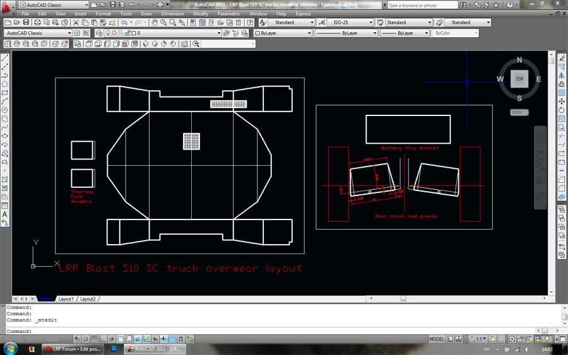568x355 pixels.
Task: Open the Text Style icon
Action: 263,23
